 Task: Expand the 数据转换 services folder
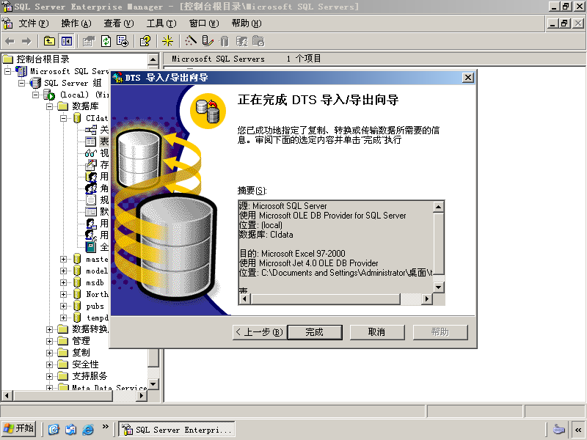(49, 329)
